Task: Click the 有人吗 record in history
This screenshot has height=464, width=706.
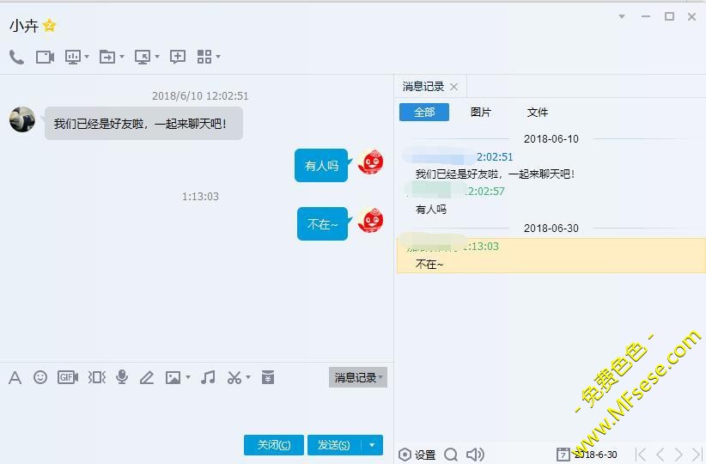Action: pyautogui.click(x=431, y=210)
